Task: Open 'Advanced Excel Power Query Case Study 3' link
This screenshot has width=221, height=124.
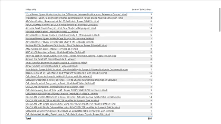Action: tap(63, 35)
